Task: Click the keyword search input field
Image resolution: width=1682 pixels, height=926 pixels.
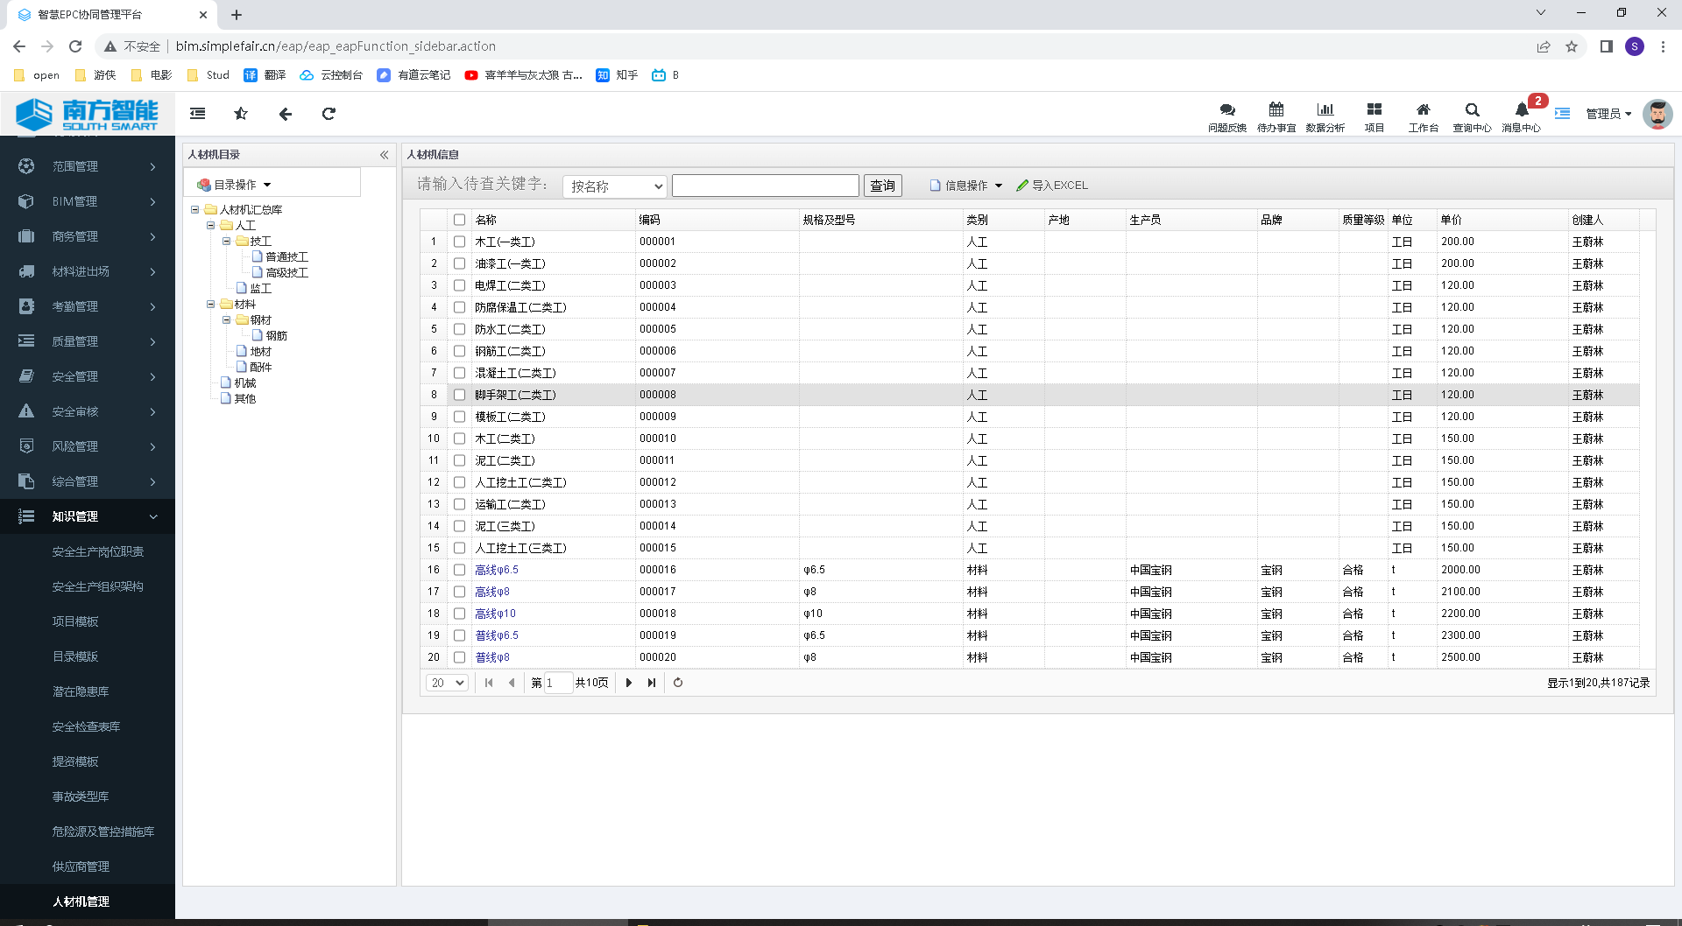Action: point(765,186)
